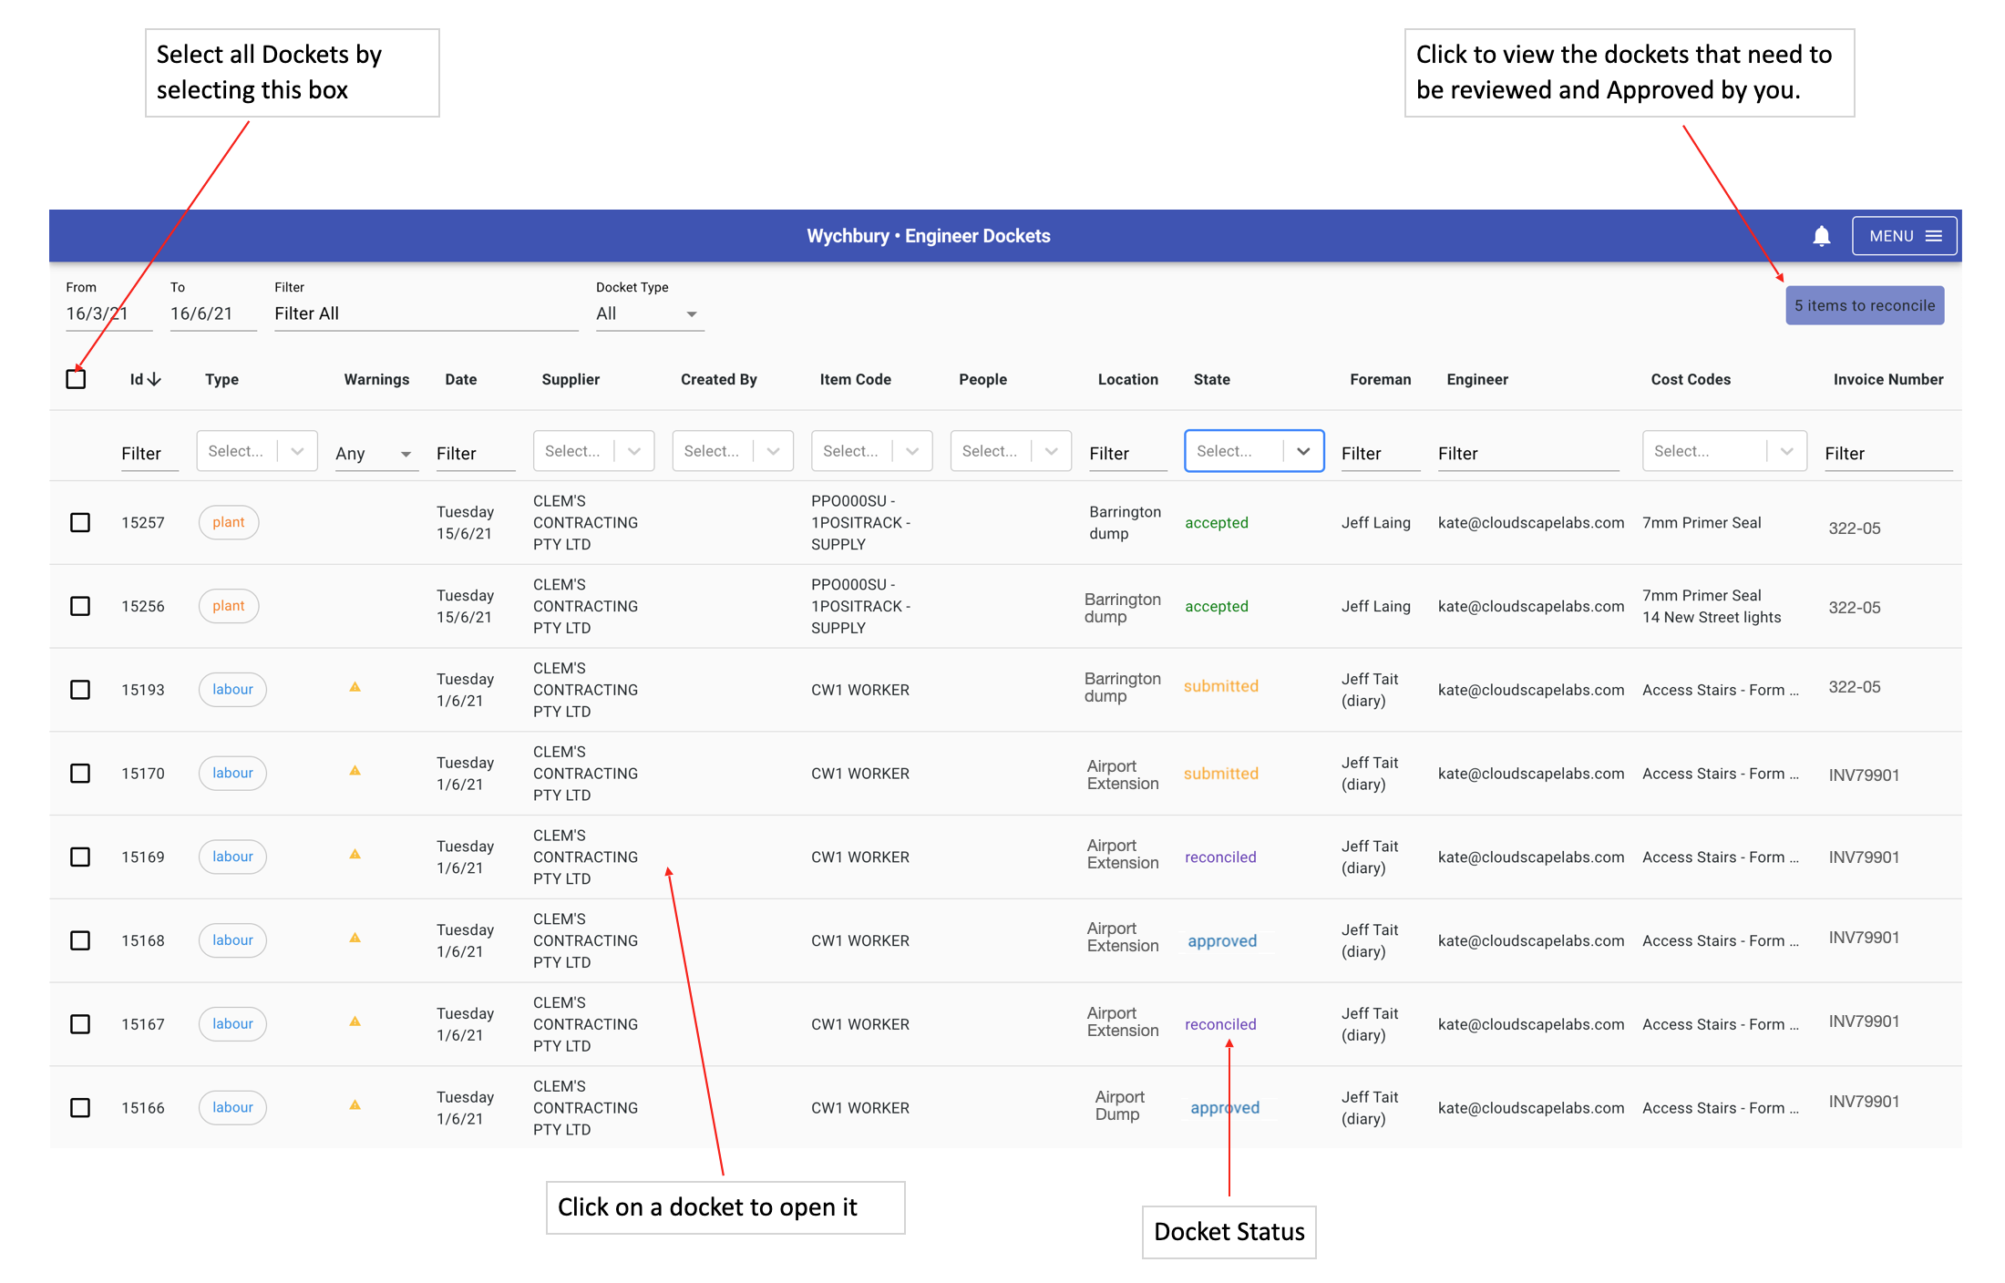
Task: Click the plant type chip on docket 15257
Action: 229,522
